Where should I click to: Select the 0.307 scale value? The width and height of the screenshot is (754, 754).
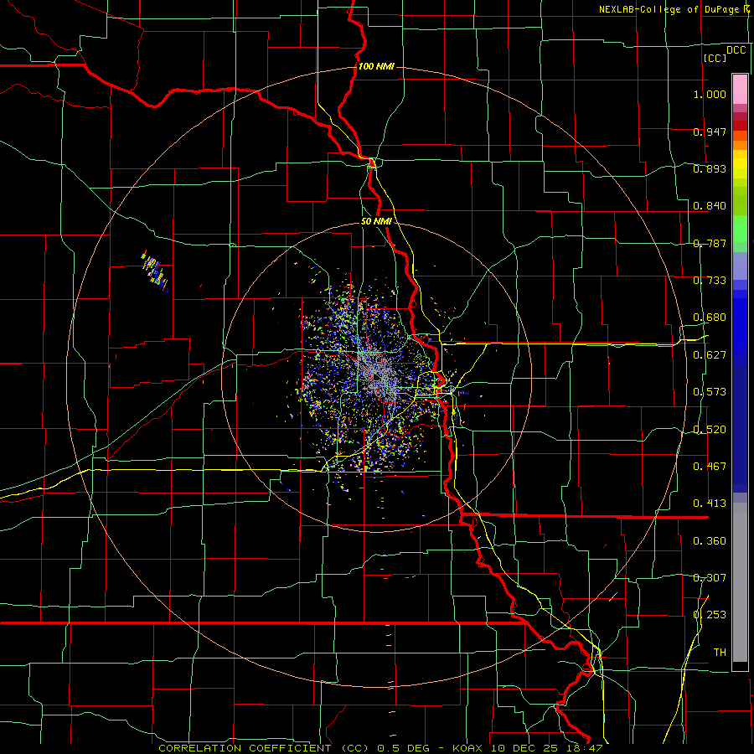pyautogui.click(x=710, y=578)
